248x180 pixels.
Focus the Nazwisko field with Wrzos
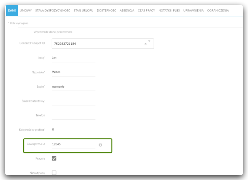(74, 72)
